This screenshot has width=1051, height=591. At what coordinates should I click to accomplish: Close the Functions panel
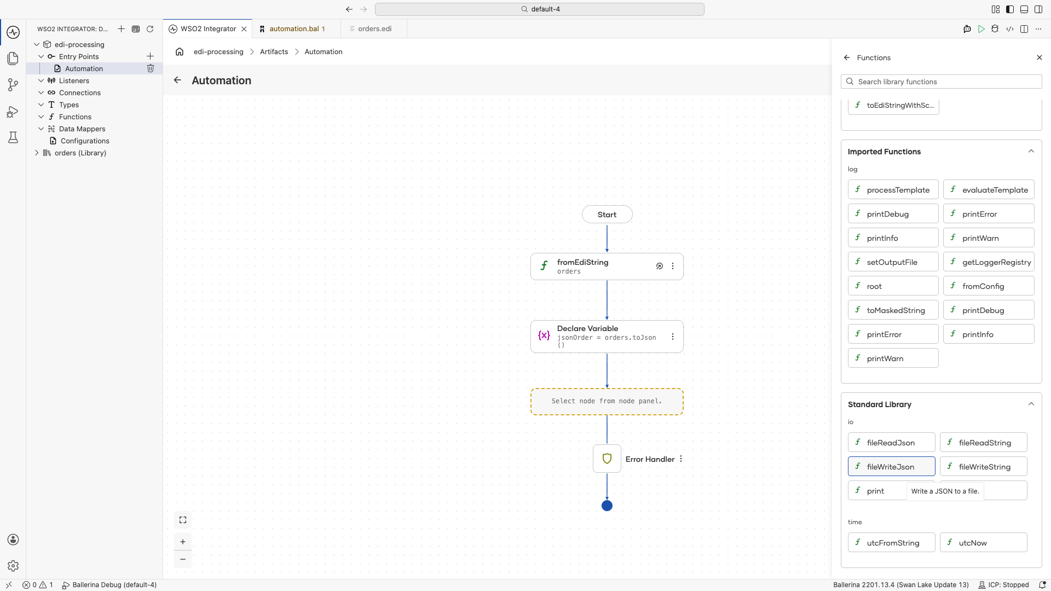coord(1040,57)
